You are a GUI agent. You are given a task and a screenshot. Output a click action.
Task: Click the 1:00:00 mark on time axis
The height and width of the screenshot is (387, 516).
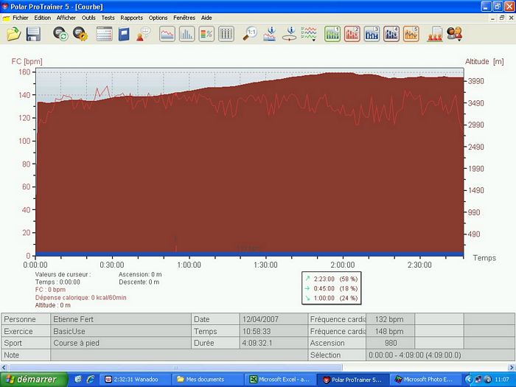click(189, 265)
